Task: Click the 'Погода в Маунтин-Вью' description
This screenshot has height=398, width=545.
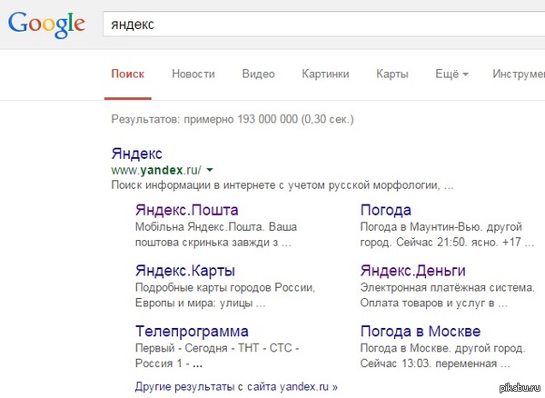Action: coord(447,234)
